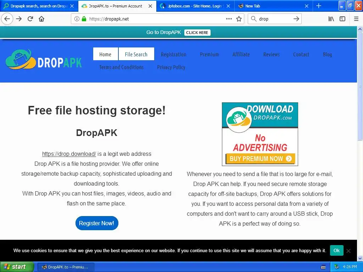Screen dimensions: 363x272
Task: Open the Privacy Policy link
Action: (x=171, y=67)
